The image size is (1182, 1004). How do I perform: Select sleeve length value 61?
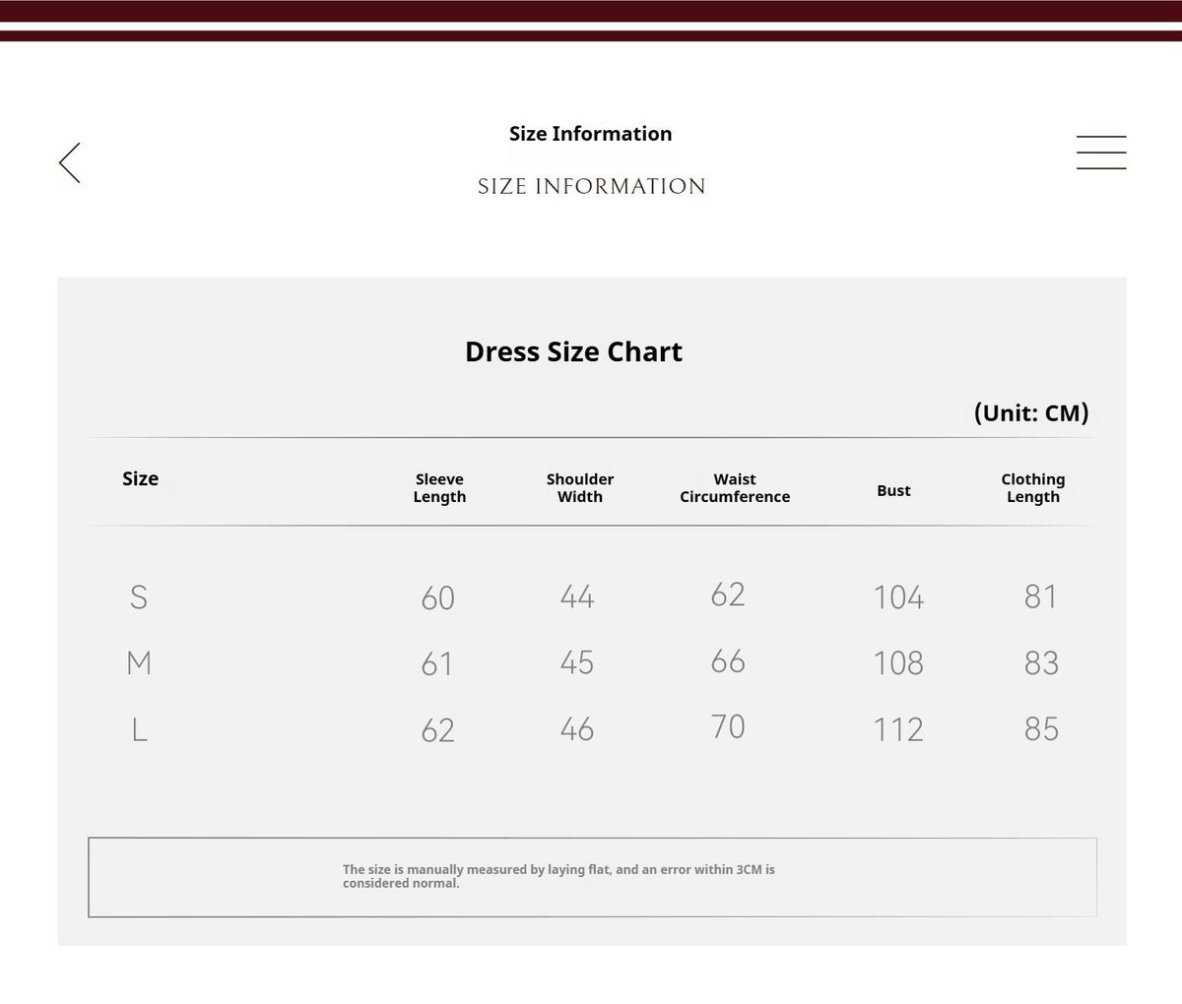pyautogui.click(x=437, y=663)
